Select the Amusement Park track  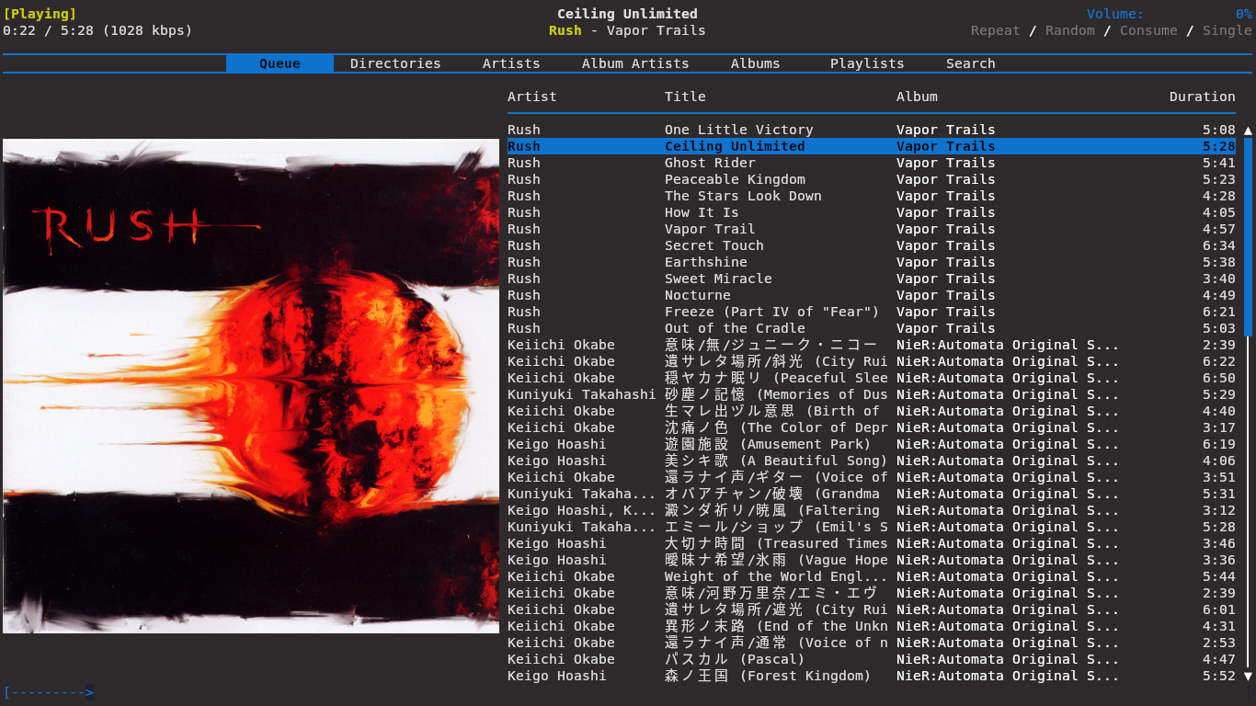(872, 444)
